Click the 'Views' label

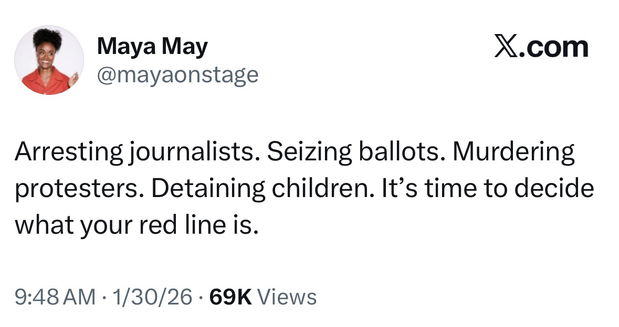[288, 297]
